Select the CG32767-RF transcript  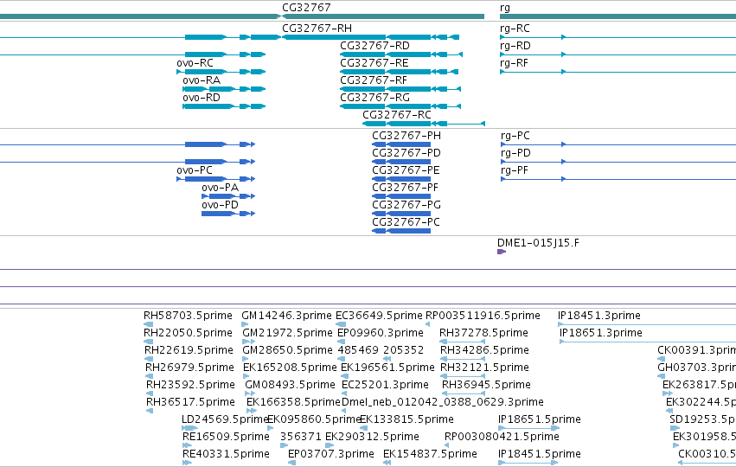coord(400,89)
